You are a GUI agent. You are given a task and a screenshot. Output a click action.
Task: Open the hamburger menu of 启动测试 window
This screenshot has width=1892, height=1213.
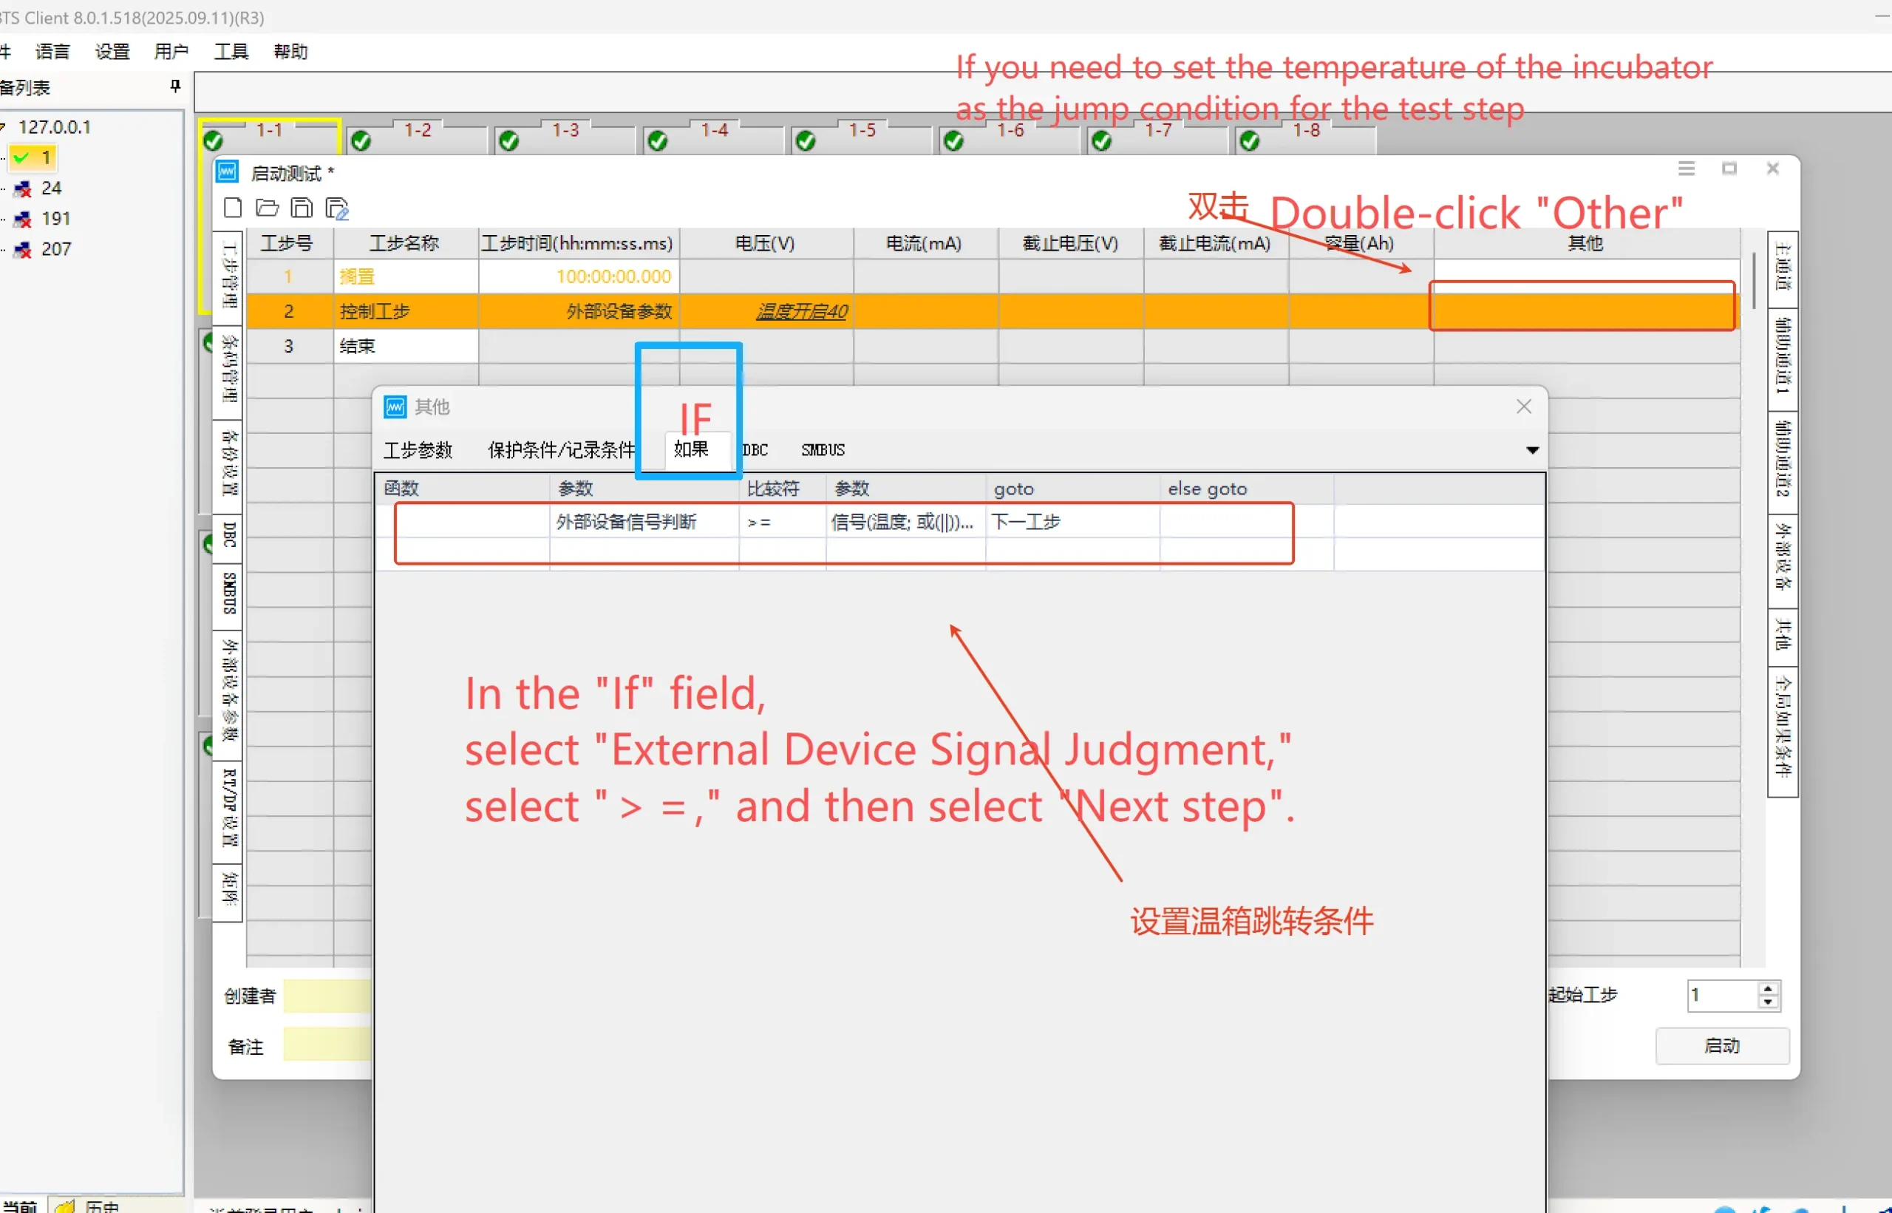(x=1686, y=169)
